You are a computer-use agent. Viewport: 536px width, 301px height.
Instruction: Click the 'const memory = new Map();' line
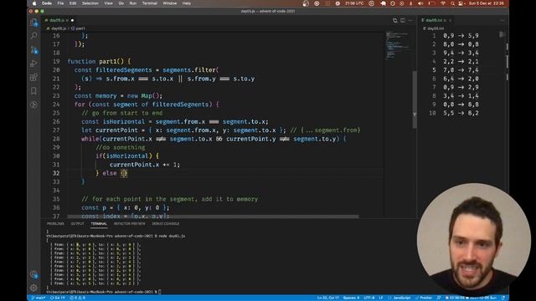[118, 96]
